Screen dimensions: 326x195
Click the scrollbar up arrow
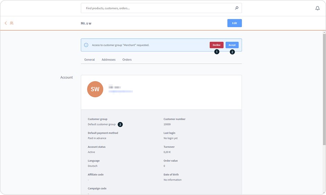(324, 32)
